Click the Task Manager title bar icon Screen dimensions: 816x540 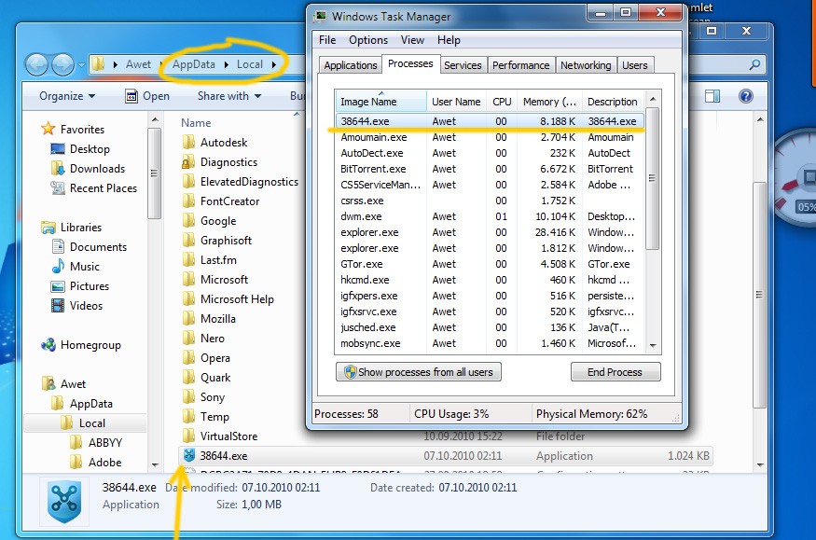[x=320, y=16]
